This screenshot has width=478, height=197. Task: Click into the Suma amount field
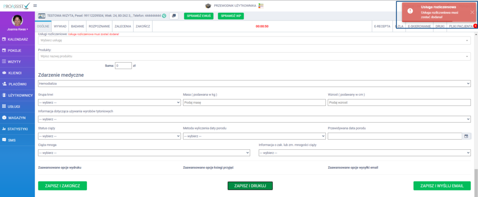click(123, 66)
